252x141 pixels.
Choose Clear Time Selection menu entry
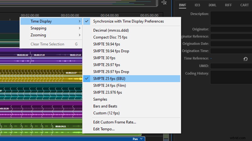coord(51,44)
